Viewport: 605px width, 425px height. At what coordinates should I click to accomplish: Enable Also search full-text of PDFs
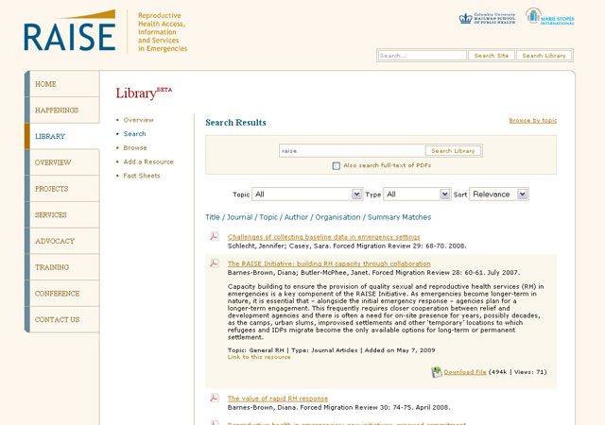pos(337,166)
